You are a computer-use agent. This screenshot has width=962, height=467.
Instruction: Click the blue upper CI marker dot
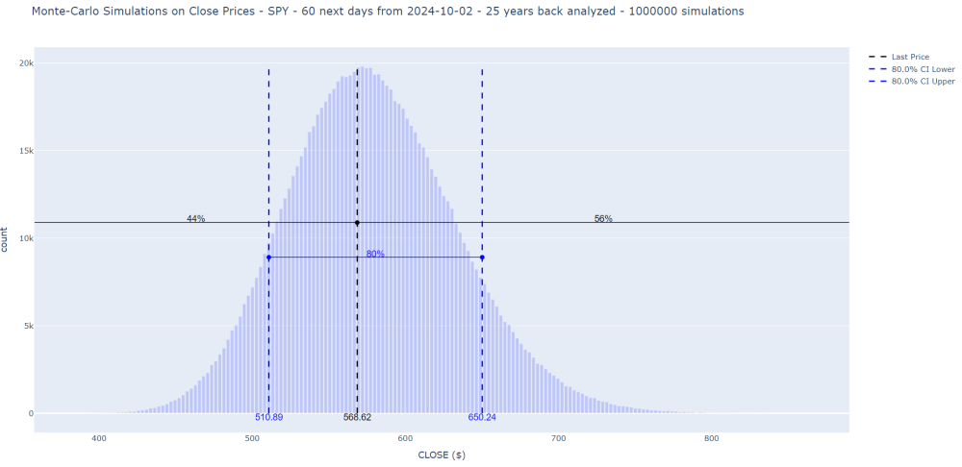(482, 258)
